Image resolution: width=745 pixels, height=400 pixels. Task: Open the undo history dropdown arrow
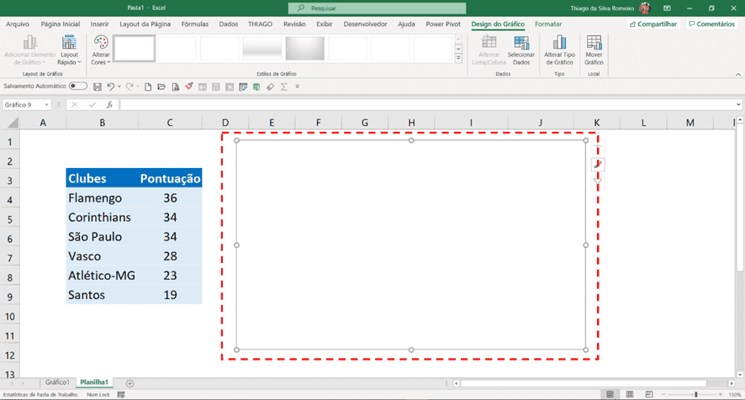[x=119, y=87]
